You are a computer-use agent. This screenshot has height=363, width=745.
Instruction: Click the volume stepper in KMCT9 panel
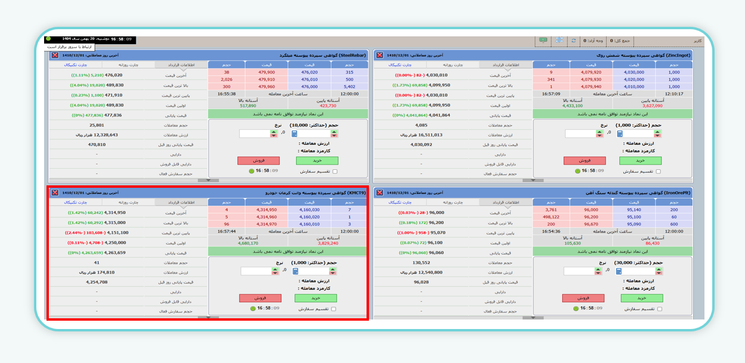click(333, 271)
